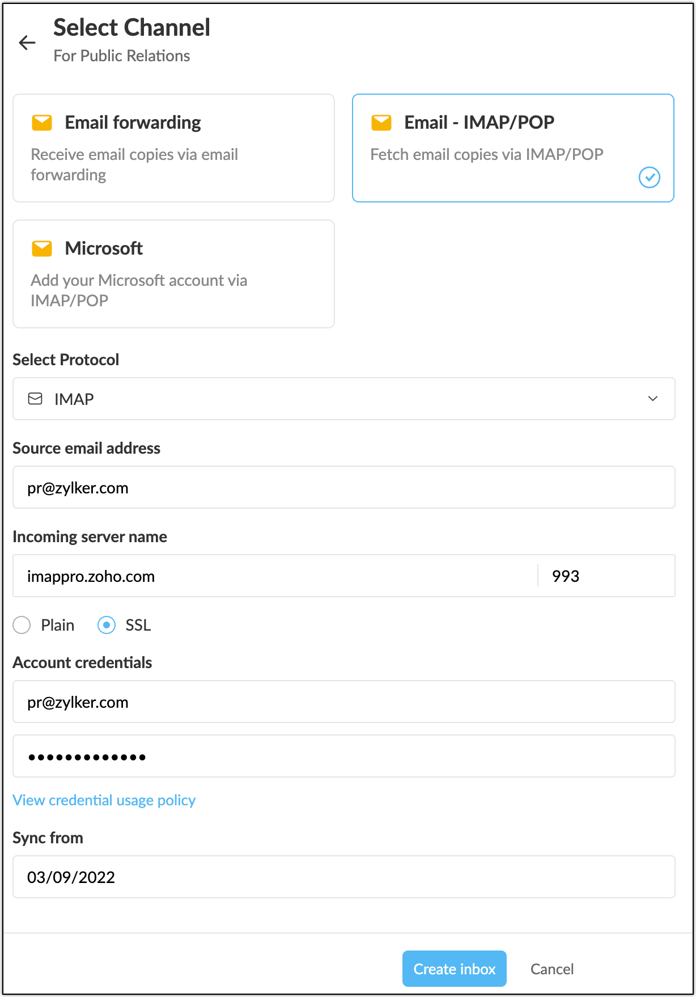This screenshot has height=997, width=696.
Task: Click Cancel to discard changes
Action: pos(552,969)
